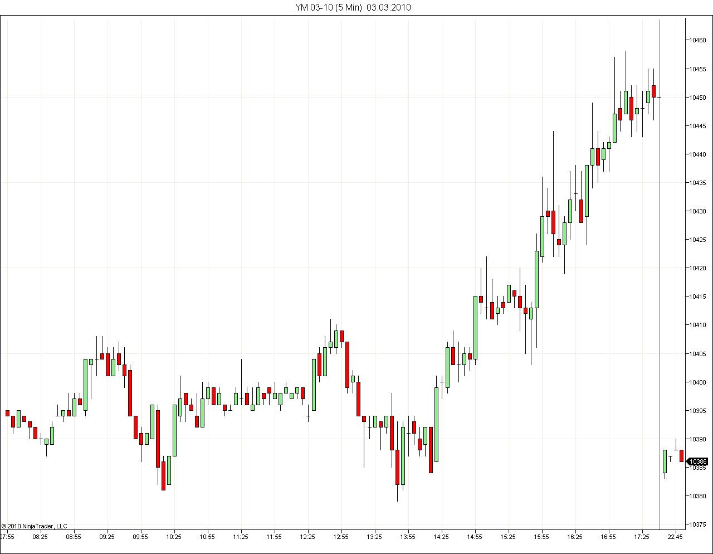Select the 09:55 time axis label
This screenshot has height=554, width=713.
140,537
